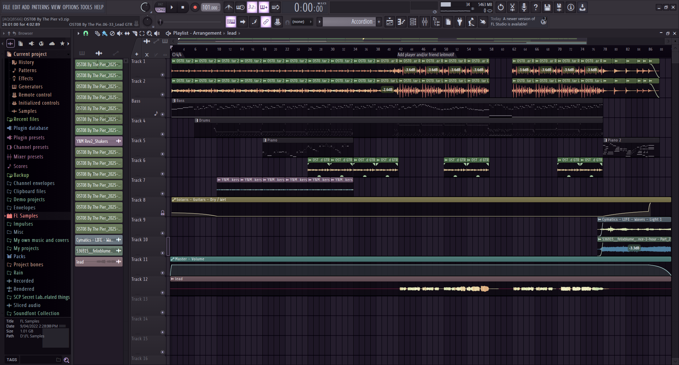Select the Slip editing tool
Image resolution: width=679 pixels, height=365 pixels.
127,33
